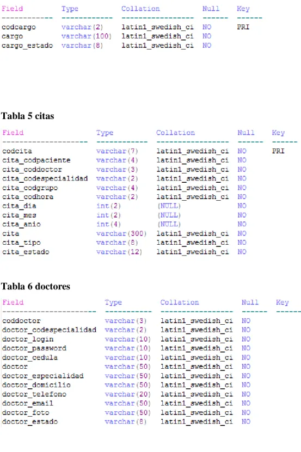Click the (NULL) collation of cita_dia
The height and width of the screenshot is (452, 301).
tap(169, 206)
